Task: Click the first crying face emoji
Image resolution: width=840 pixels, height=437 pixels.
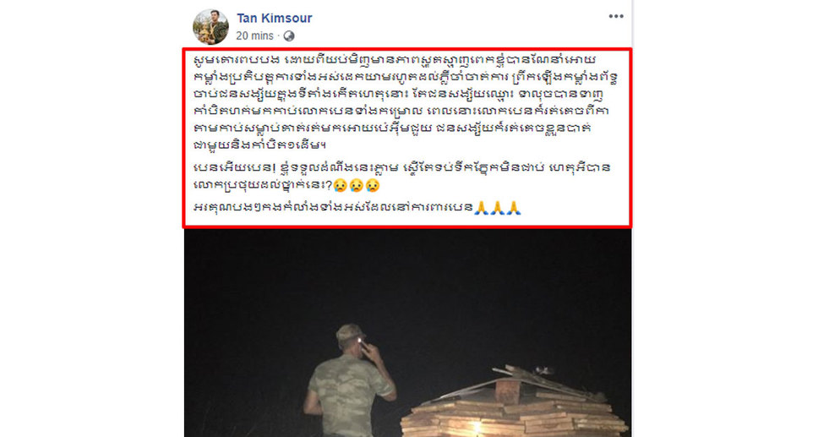Action: coord(340,186)
